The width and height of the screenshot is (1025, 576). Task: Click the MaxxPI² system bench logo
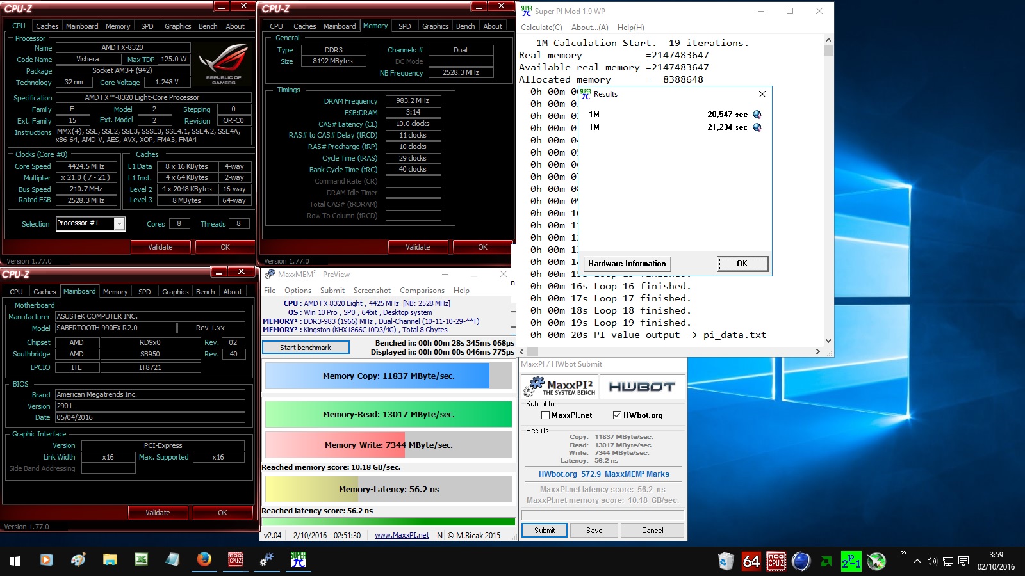(560, 387)
